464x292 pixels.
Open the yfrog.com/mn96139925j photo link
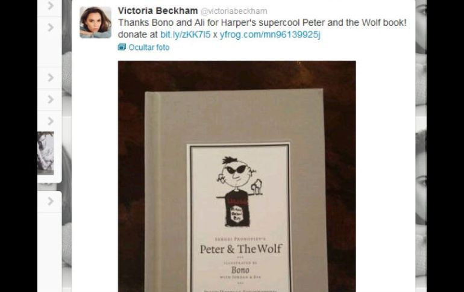[x=270, y=34]
